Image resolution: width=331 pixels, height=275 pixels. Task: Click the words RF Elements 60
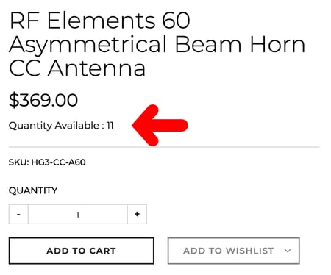(99, 21)
